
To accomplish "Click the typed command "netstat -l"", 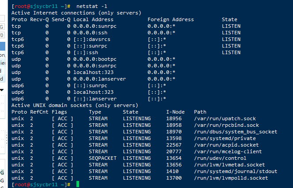I will point(92,6).
